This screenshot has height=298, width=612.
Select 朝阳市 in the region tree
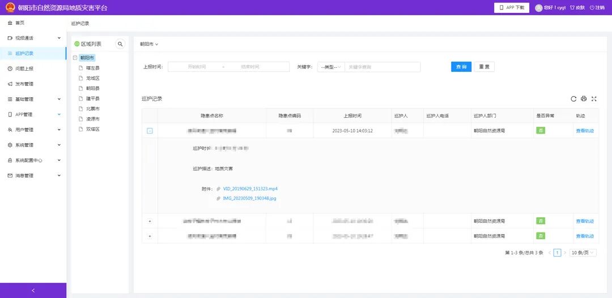click(x=87, y=58)
